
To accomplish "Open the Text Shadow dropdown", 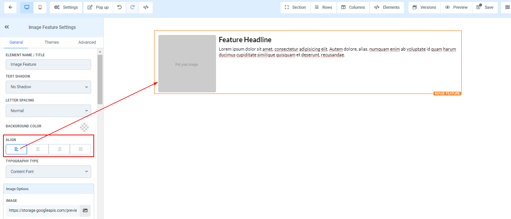I will 48,87.
